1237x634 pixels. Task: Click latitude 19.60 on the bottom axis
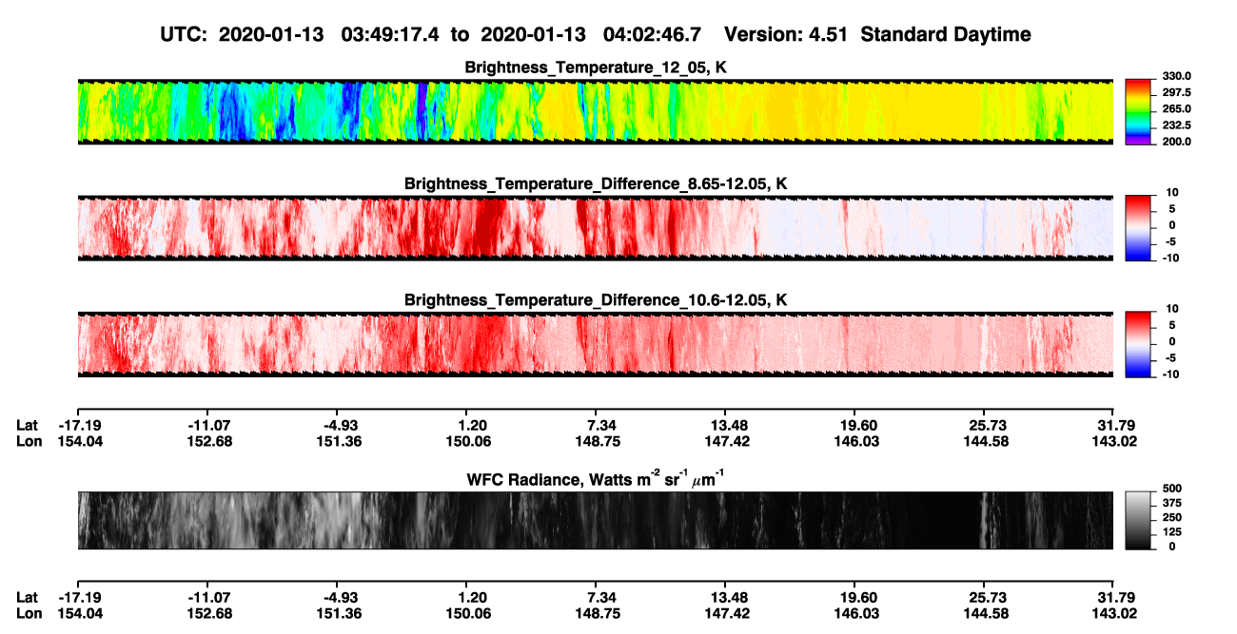[x=857, y=597]
